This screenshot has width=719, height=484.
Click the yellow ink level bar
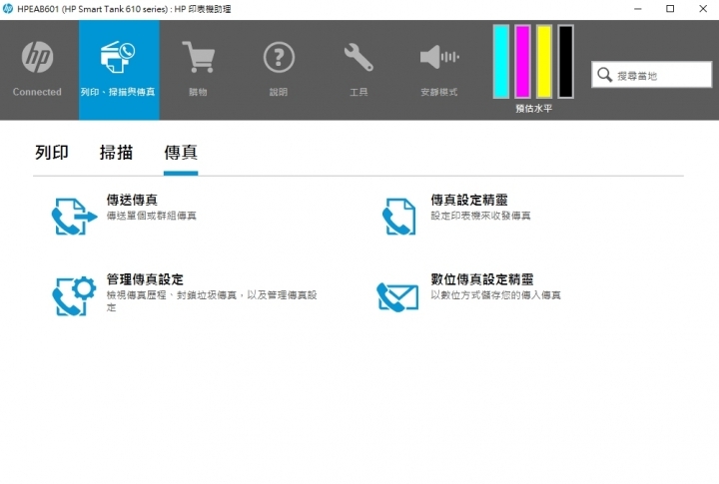[544, 62]
